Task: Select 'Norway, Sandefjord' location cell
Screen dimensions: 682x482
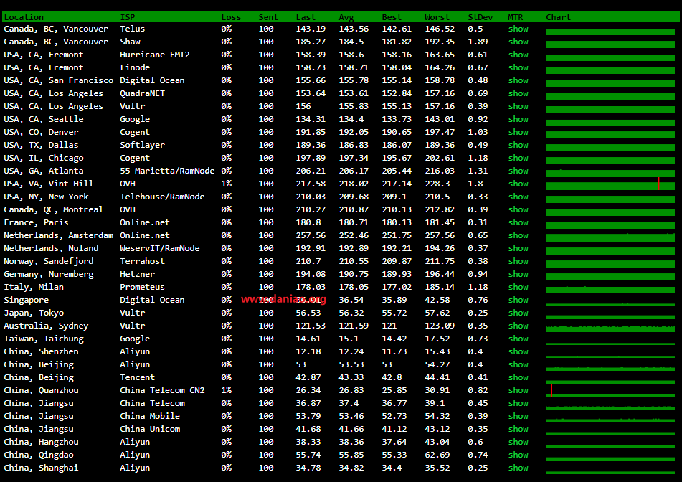Action: click(49, 261)
